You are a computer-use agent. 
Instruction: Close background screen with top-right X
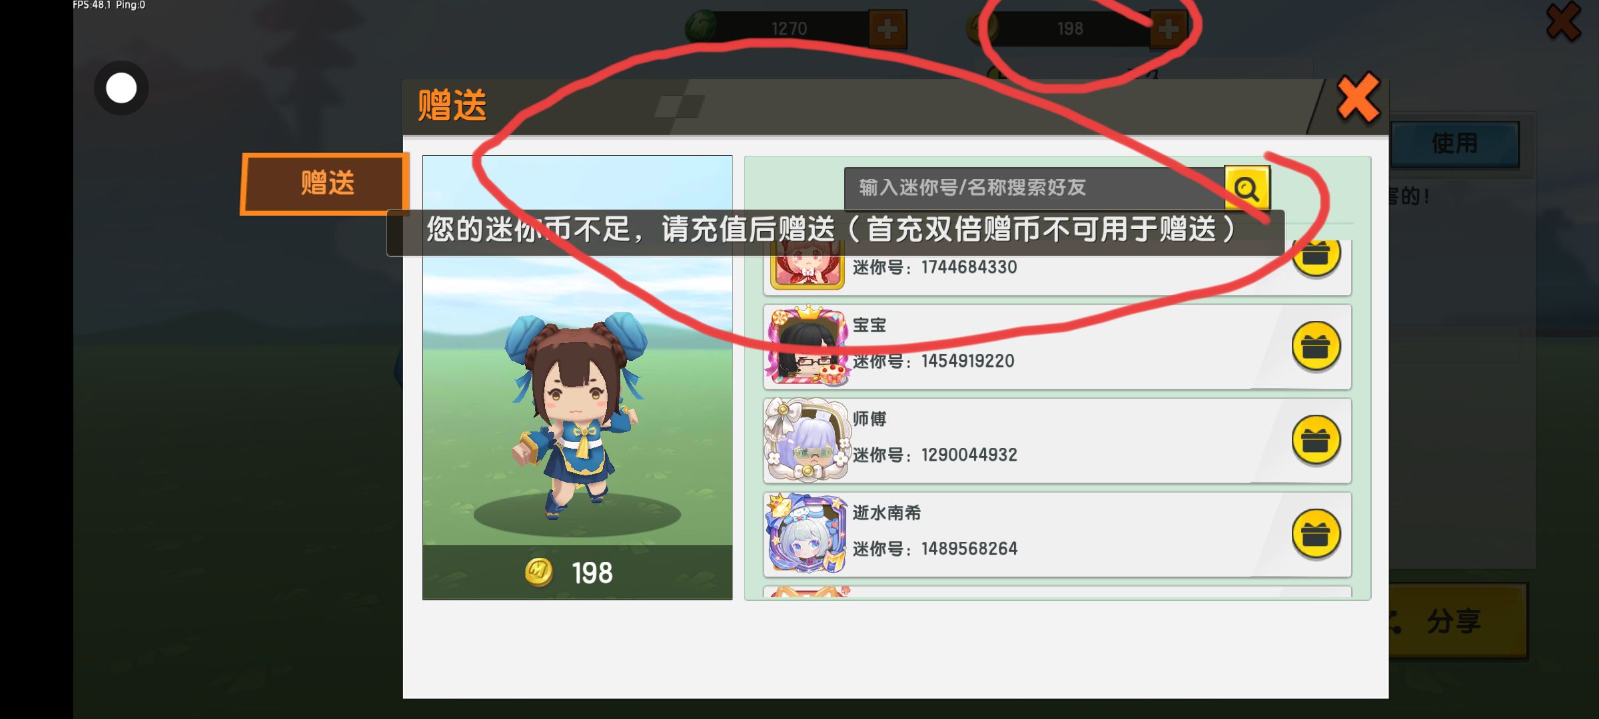1563,22
